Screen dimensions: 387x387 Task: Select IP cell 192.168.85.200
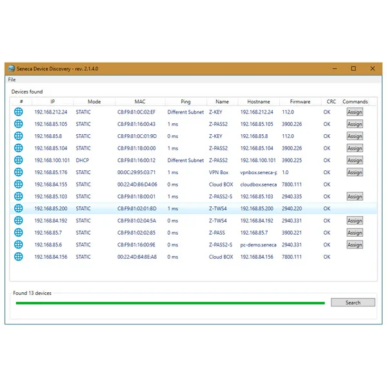click(x=51, y=208)
